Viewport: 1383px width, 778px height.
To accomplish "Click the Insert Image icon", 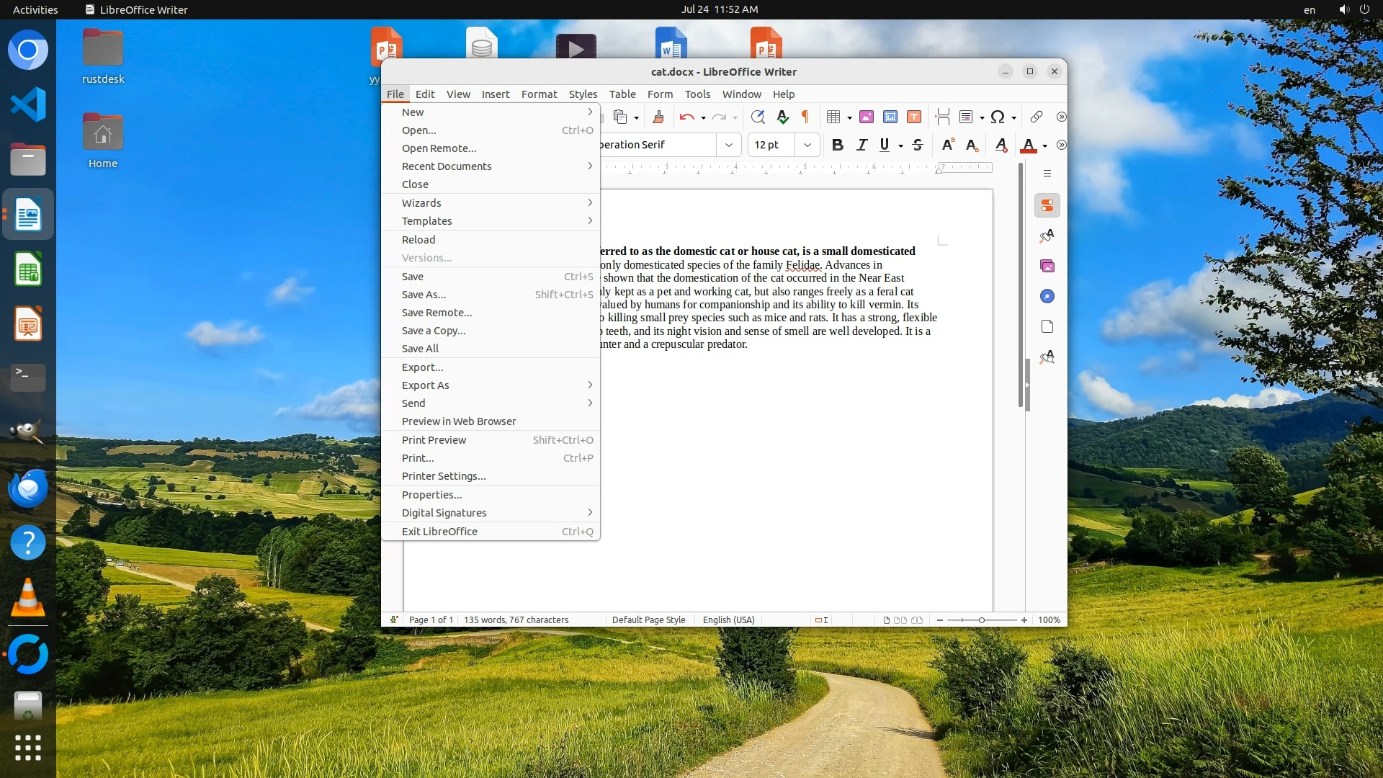I will click(x=867, y=117).
